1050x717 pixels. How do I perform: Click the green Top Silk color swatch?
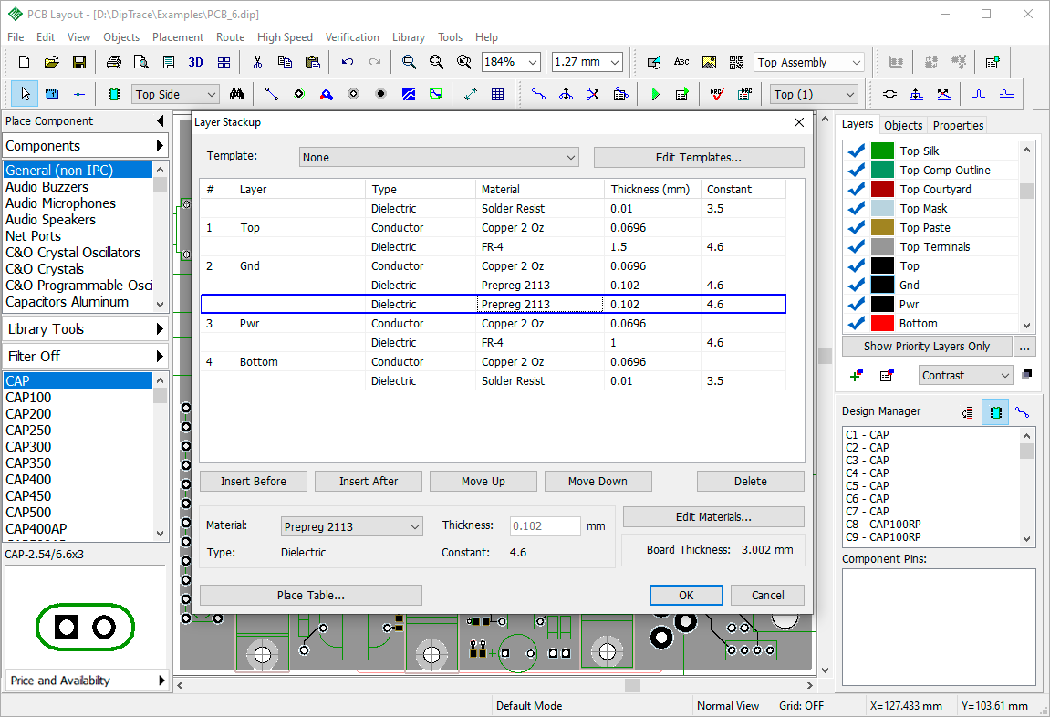pyautogui.click(x=882, y=151)
